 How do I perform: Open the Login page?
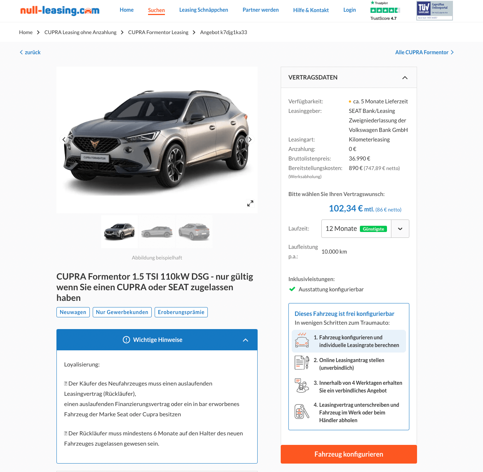(x=350, y=10)
